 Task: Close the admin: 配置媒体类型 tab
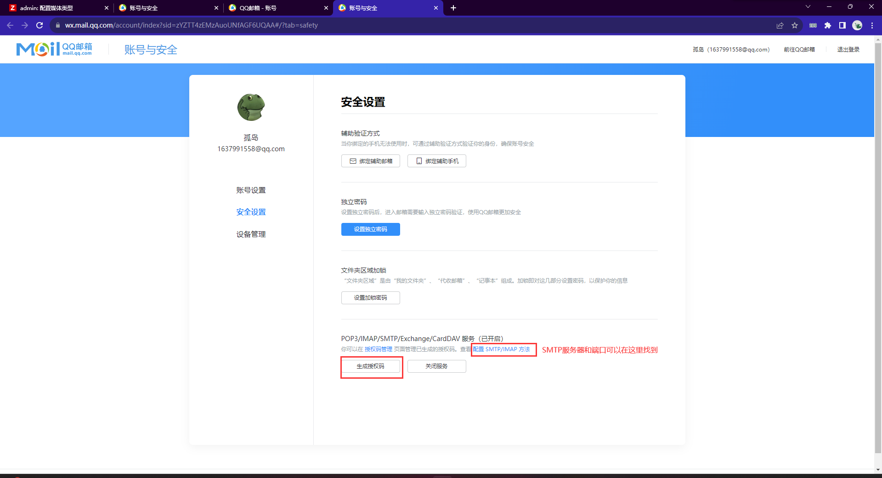107,8
